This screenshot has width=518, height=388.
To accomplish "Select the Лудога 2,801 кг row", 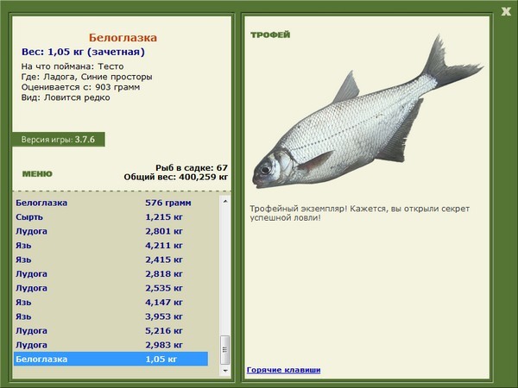I will coord(111,231).
